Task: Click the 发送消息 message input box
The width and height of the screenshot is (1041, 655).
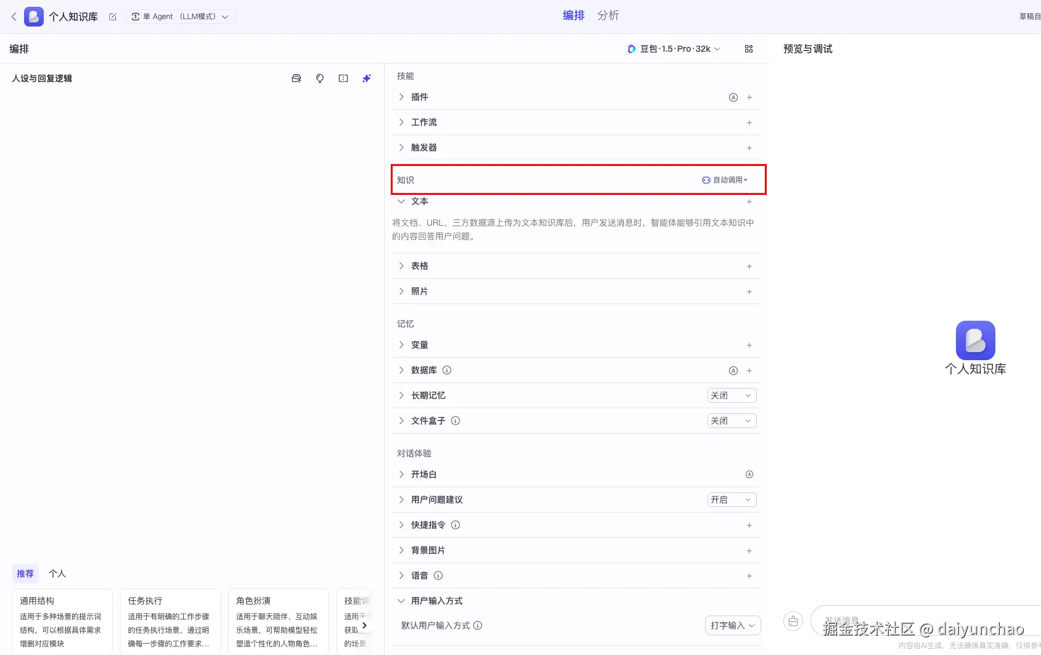Action: point(926,621)
